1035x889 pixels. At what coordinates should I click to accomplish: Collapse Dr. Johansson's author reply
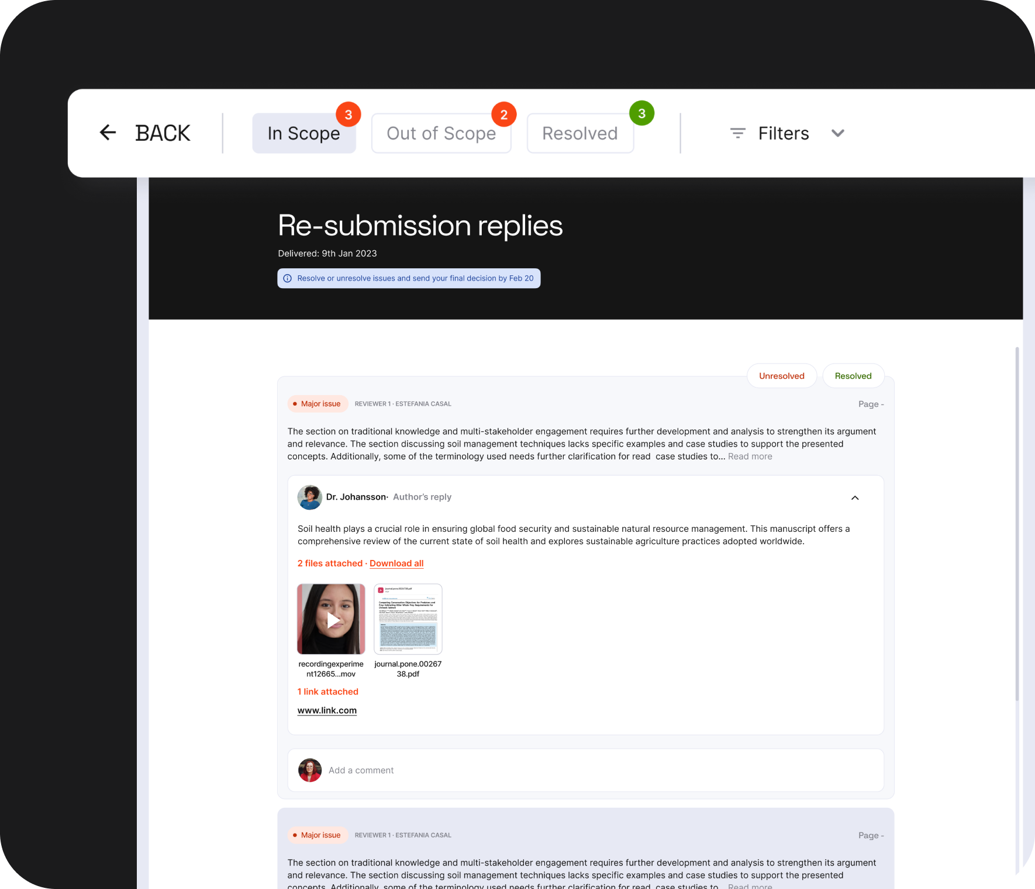tap(855, 498)
